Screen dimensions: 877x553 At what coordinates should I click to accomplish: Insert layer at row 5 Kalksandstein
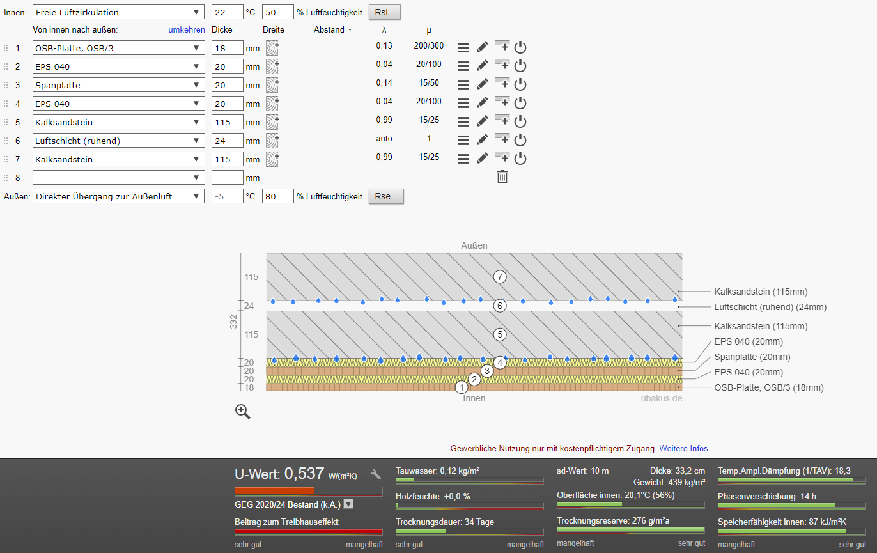(x=502, y=120)
